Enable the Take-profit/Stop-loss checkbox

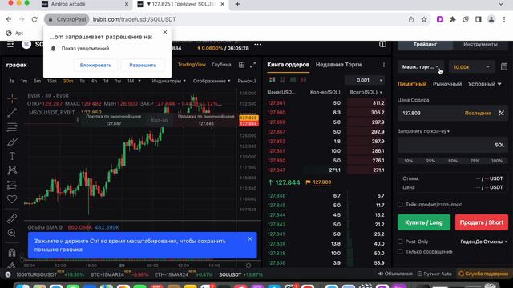pyautogui.click(x=400, y=205)
